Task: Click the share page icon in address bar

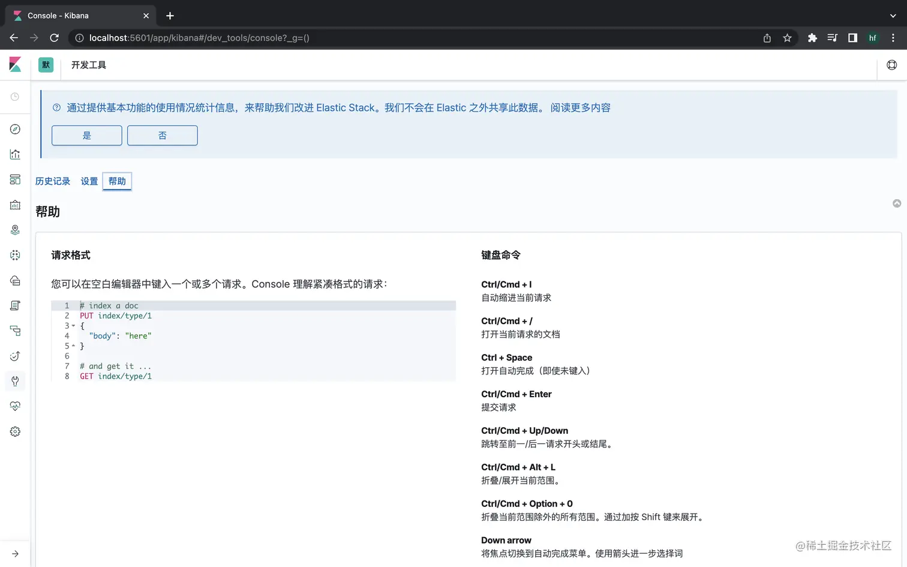Action: point(767,38)
